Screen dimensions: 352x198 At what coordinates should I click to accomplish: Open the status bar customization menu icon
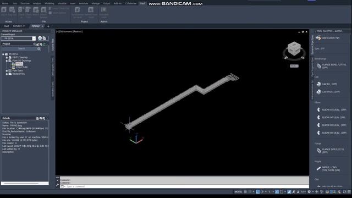349,192
